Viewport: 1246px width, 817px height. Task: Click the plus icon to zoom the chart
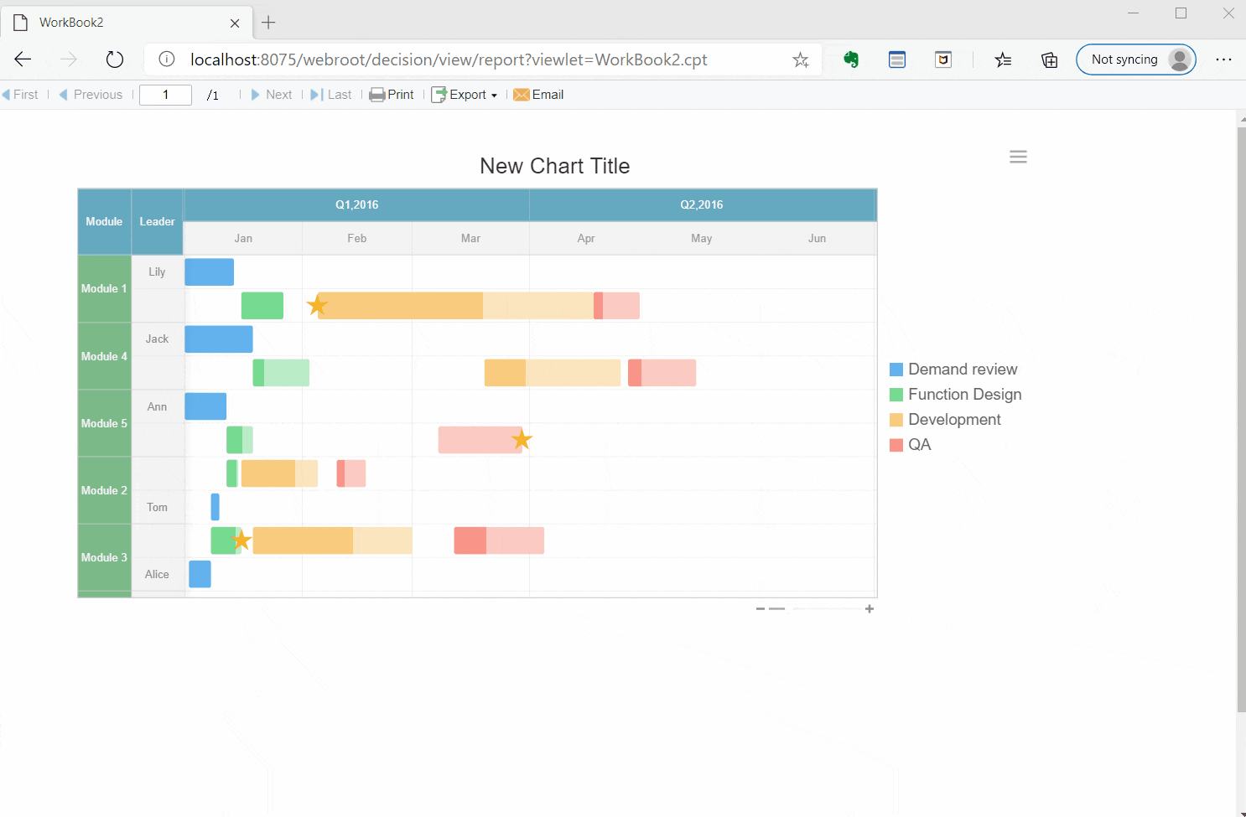[x=870, y=608]
